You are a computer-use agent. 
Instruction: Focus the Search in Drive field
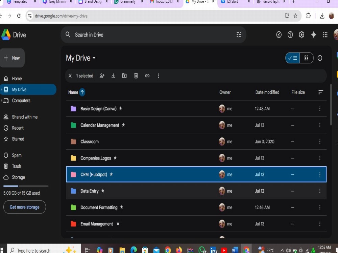153,35
